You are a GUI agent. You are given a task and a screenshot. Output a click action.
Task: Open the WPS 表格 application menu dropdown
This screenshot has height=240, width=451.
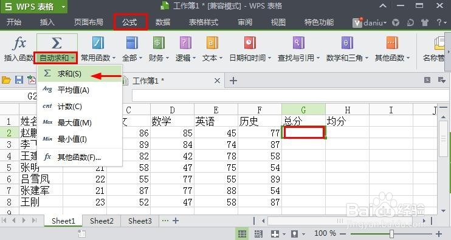(x=63, y=7)
